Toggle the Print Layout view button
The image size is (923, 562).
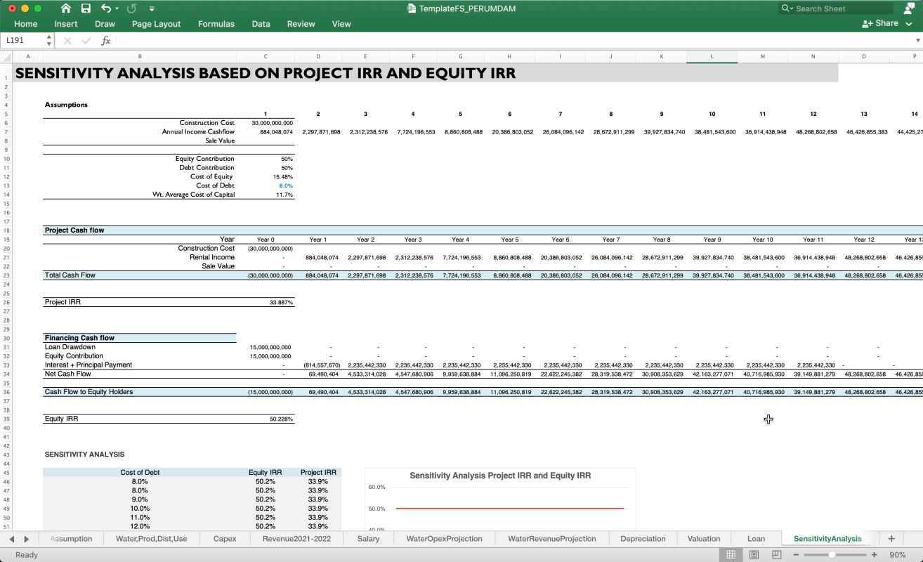coord(753,554)
